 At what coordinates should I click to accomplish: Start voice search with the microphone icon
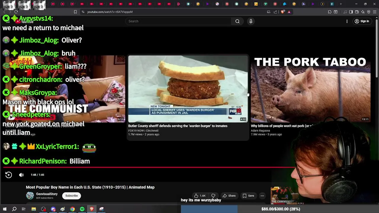[x=251, y=21]
